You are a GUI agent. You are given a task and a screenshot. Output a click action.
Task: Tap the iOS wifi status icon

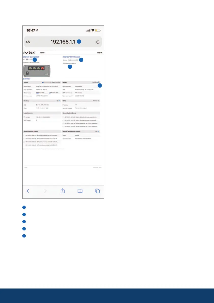(93, 30)
